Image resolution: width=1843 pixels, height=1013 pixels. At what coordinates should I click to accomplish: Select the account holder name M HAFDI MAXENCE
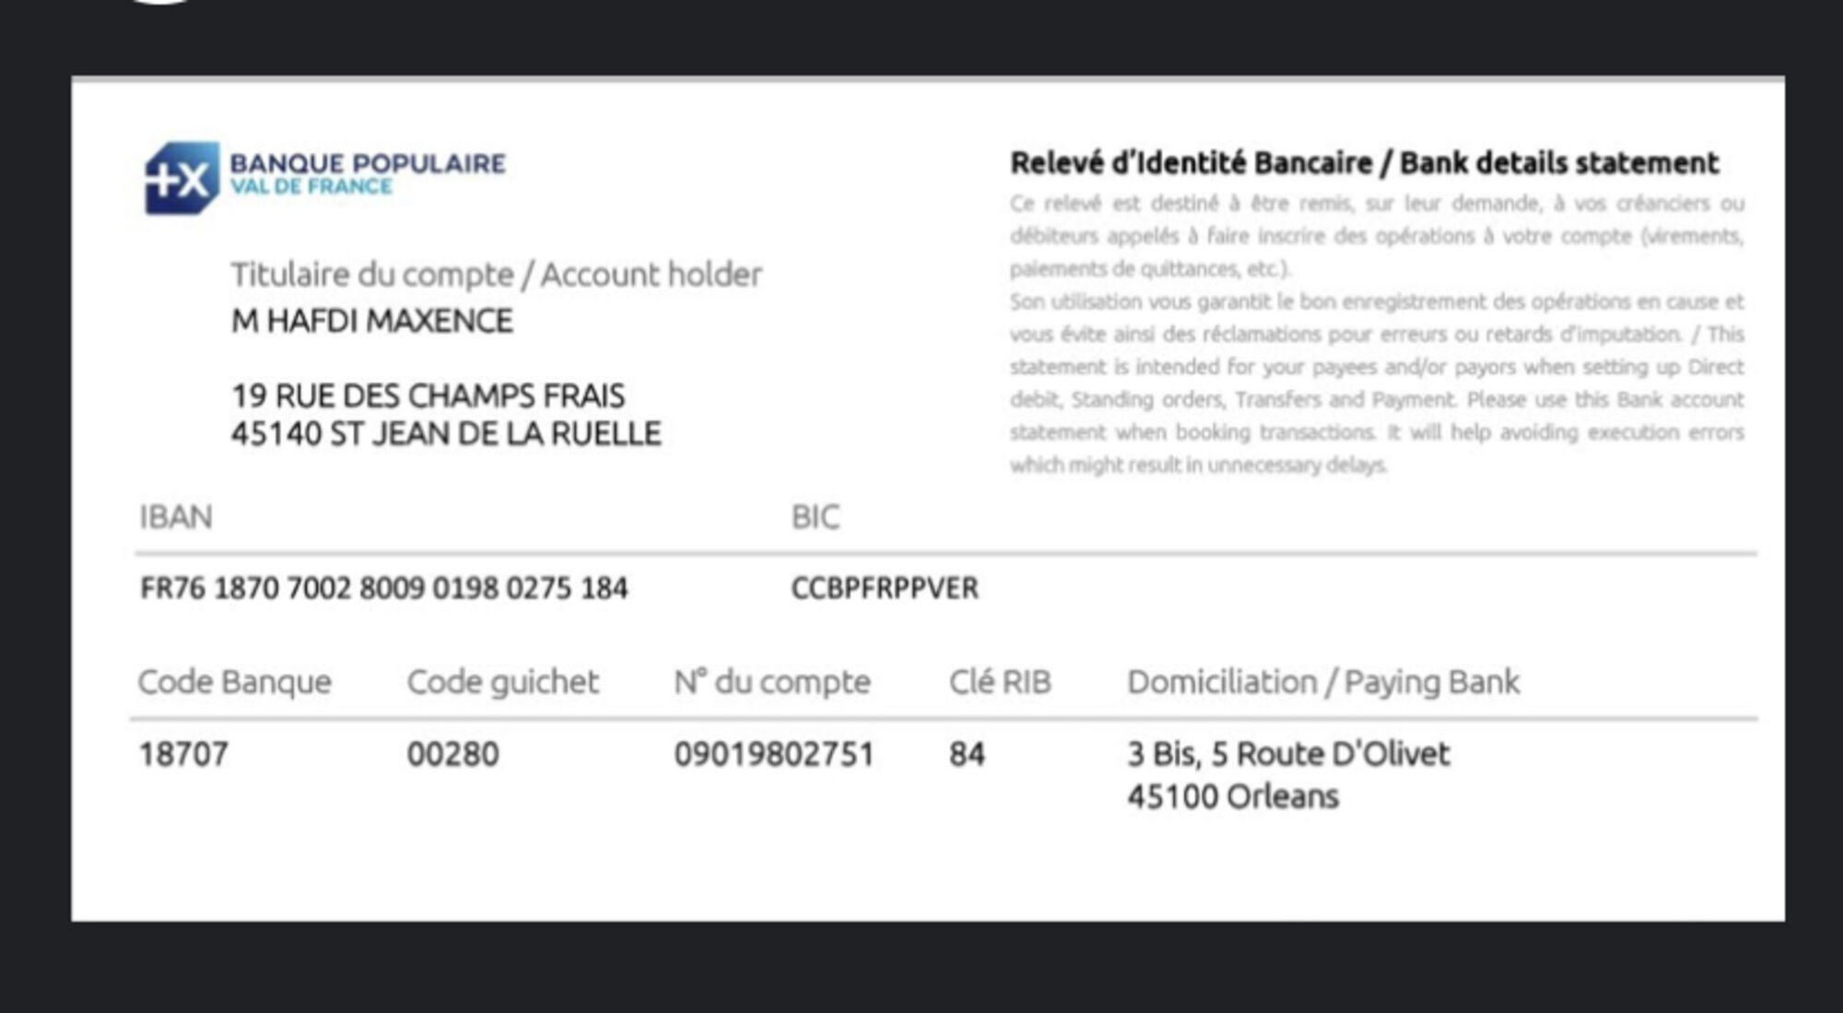[x=371, y=321]
